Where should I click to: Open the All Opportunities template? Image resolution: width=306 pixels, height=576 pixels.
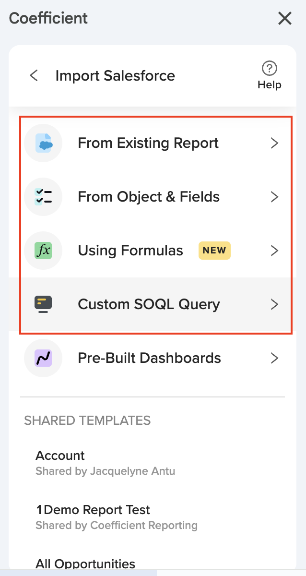pos(85,564)
